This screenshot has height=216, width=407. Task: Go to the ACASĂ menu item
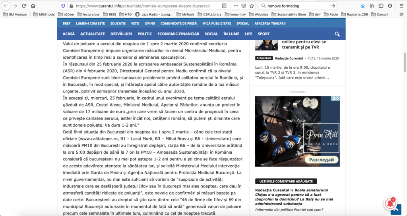[x=68, y=34]
